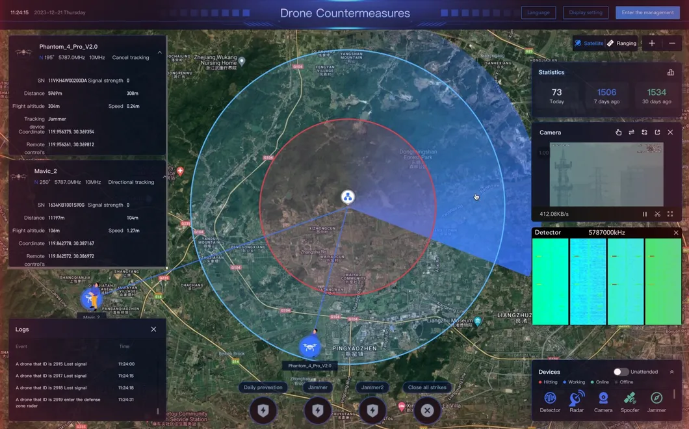Pause the camera video stream
The height and width of the screenshot is (429, 689).
(x=644, y=213)
